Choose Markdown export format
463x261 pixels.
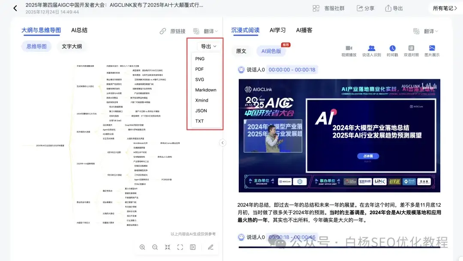tap(205, 90)
